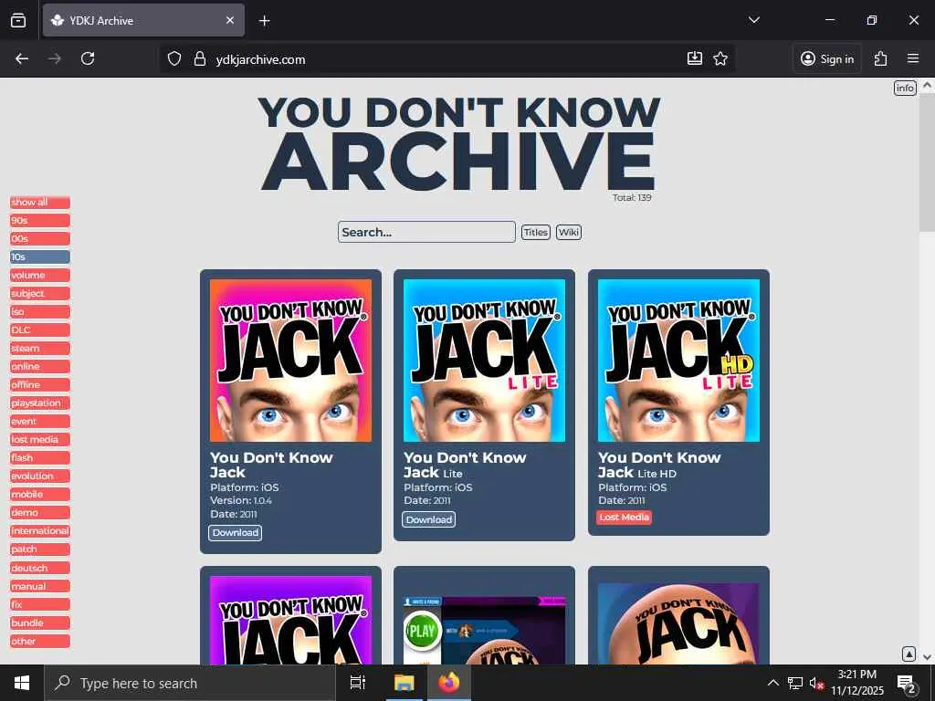Reload the page with refresh icon
This screenshot has height=701, width=935.
click(88, 59)
